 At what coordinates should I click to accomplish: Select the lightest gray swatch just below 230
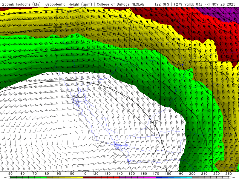[226, 178]
